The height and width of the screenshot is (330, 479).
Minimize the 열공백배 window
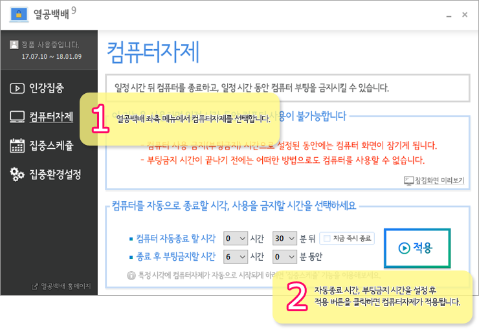click(x=449, y=16)
